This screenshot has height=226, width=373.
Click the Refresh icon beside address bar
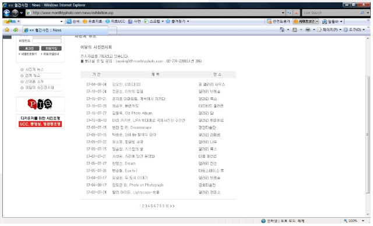point(289,13)
